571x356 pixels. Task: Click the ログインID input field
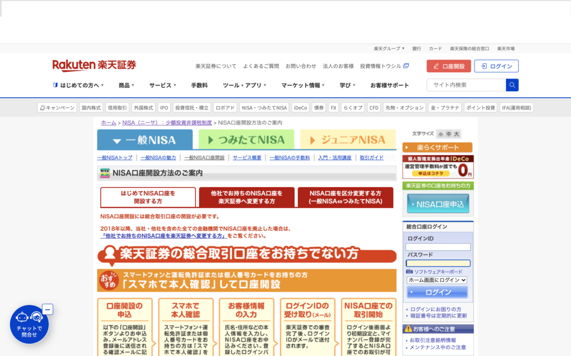(438, 247)
